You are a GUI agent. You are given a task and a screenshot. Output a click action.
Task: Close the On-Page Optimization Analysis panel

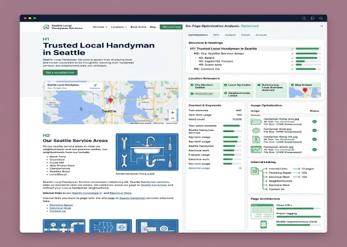coord(322,26)
